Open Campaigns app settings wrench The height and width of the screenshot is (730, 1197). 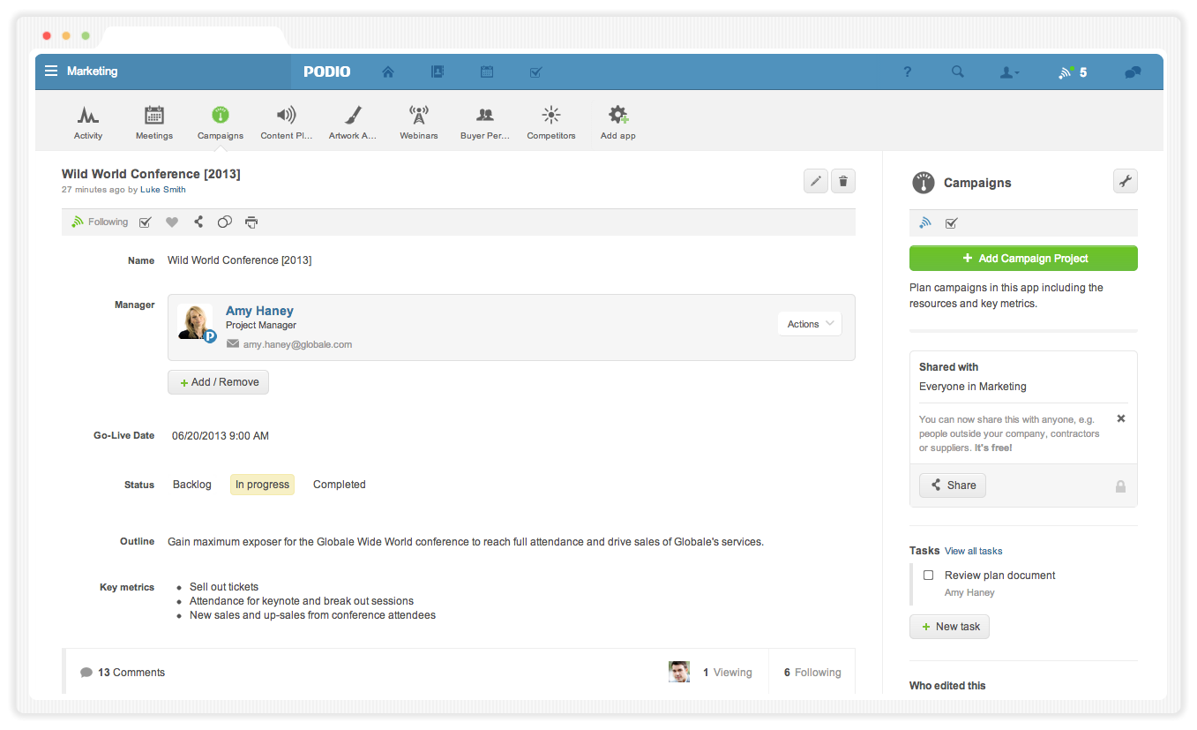1126,181
